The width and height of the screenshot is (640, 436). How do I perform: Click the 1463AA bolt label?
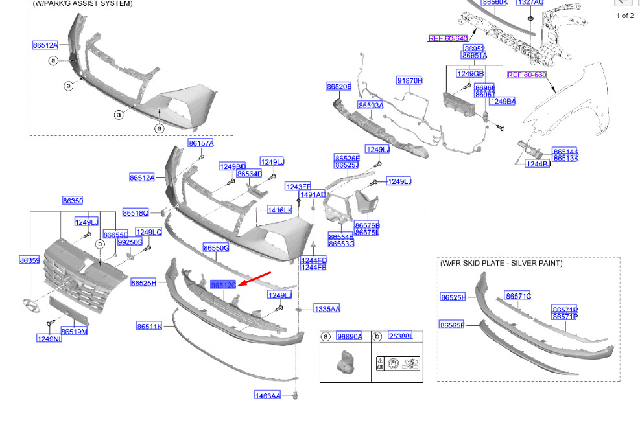click(267, 395)
